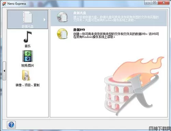171x131 pixels.
Task: Close the Nero Express window
Action: 164,3
